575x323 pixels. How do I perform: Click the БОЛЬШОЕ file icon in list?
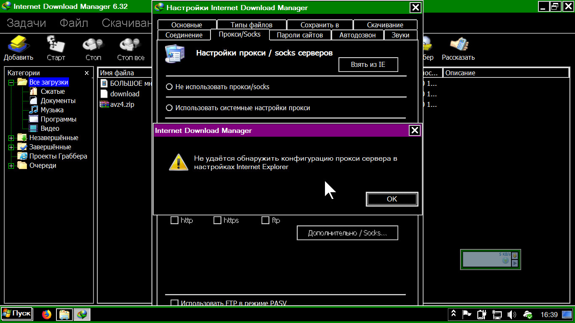pyautogui.click(x=104, y=83)
